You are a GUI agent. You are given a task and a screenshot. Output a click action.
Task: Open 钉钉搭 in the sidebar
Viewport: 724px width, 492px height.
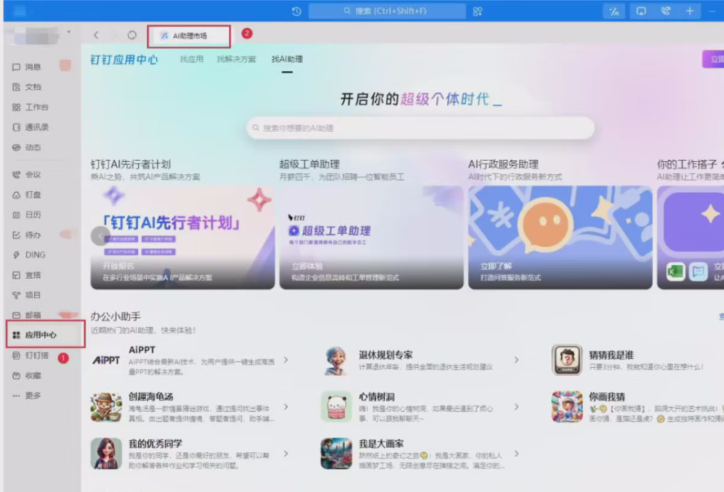click(30, 356)
